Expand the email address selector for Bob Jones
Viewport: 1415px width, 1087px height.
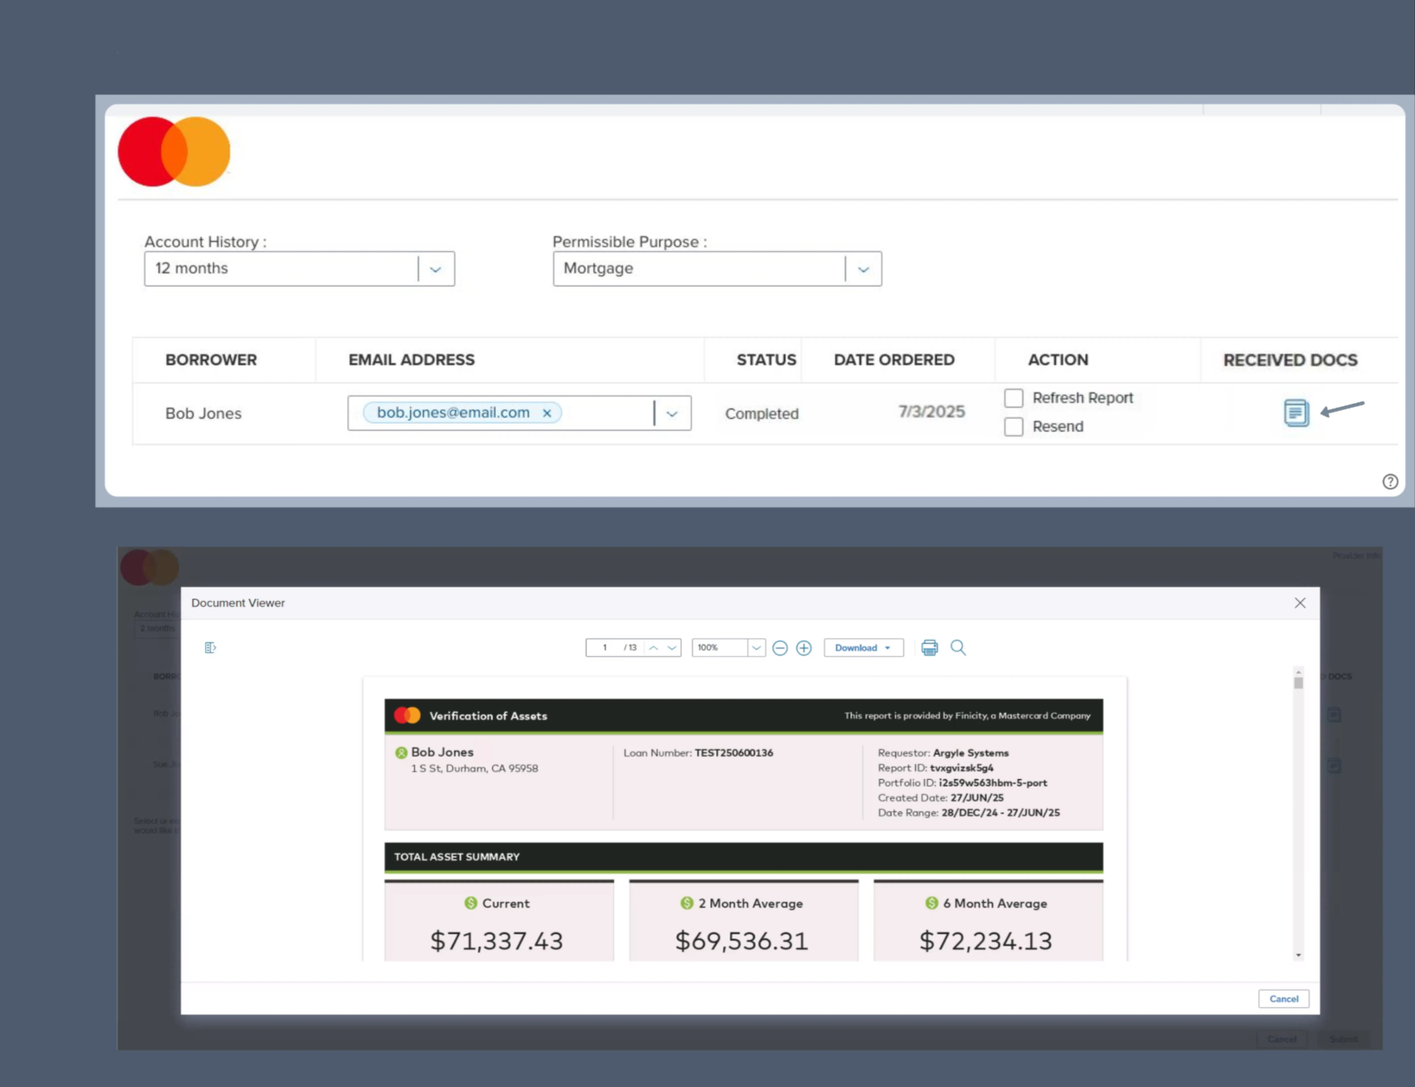click(672, 412)
